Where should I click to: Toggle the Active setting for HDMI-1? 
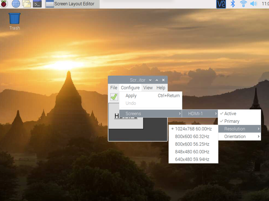[230, 113]
